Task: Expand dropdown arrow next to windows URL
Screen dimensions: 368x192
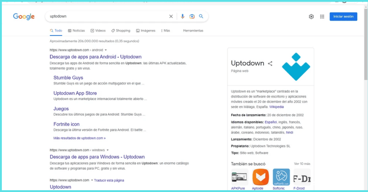Action: 108,150
